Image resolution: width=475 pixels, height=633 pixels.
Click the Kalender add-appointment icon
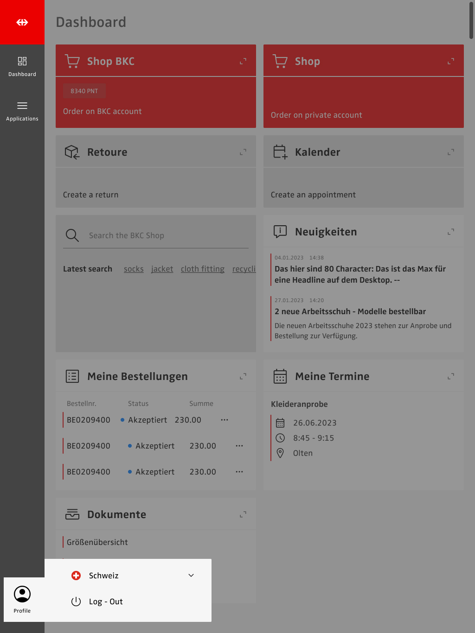[280, 152]
